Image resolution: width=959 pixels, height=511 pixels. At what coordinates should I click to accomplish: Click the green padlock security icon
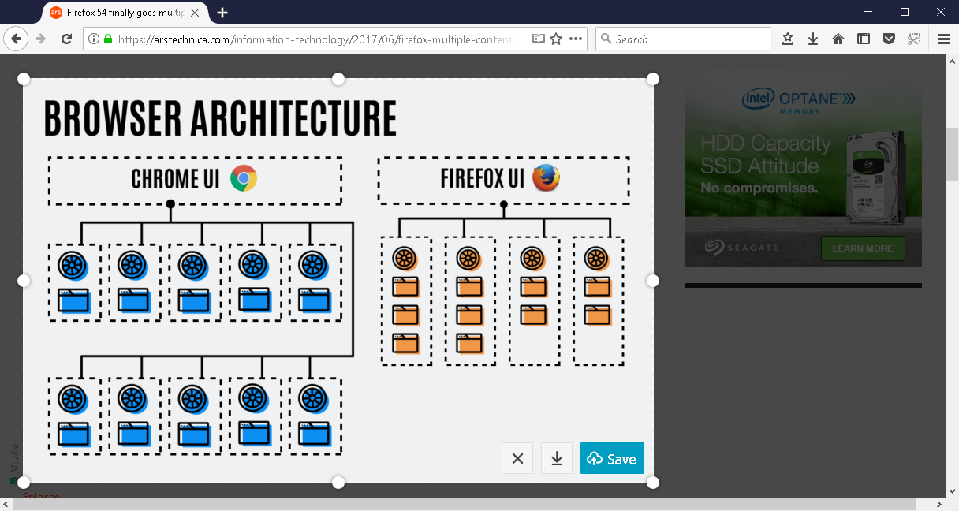(108, 39)
